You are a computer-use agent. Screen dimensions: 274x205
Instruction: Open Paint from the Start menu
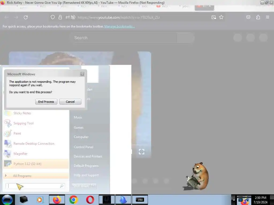36,133
